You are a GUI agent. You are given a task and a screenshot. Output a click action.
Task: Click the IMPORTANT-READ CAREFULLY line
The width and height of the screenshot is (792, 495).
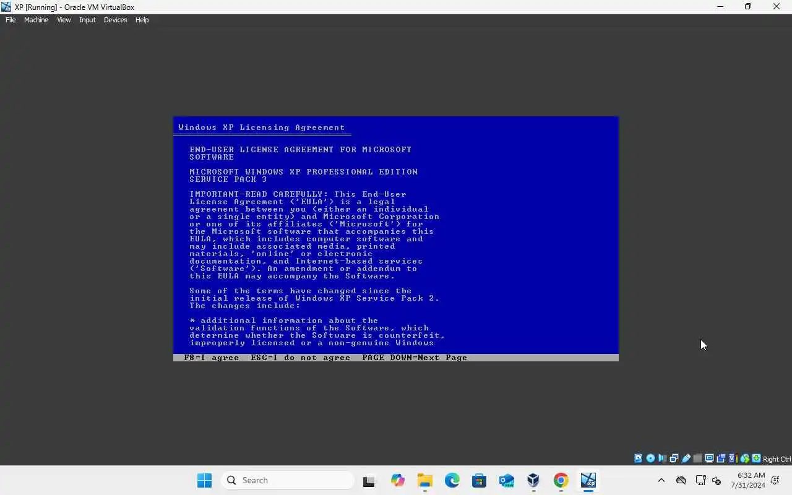298,194
